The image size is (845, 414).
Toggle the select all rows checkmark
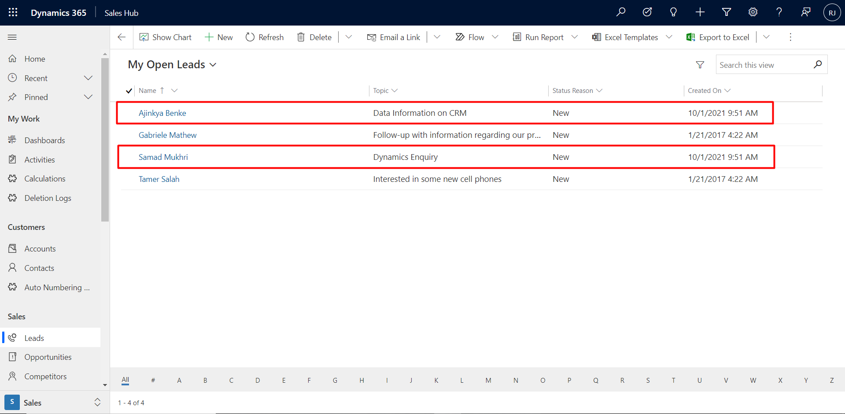129,91
